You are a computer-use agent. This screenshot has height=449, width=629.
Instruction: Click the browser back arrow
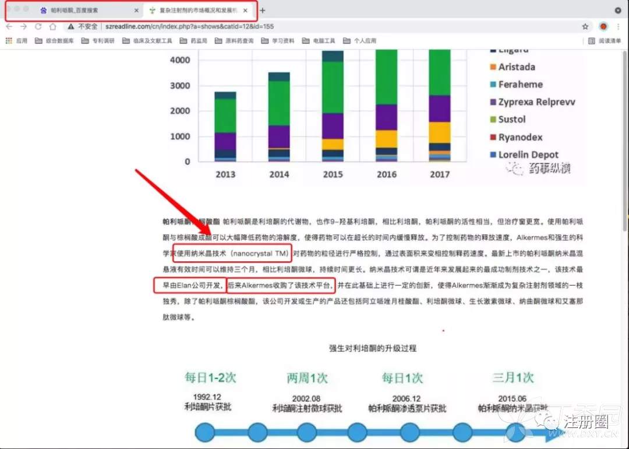[9, 26]
